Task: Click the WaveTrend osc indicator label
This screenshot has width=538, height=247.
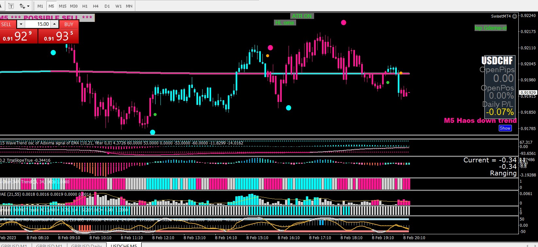Action: click(122, 143)
